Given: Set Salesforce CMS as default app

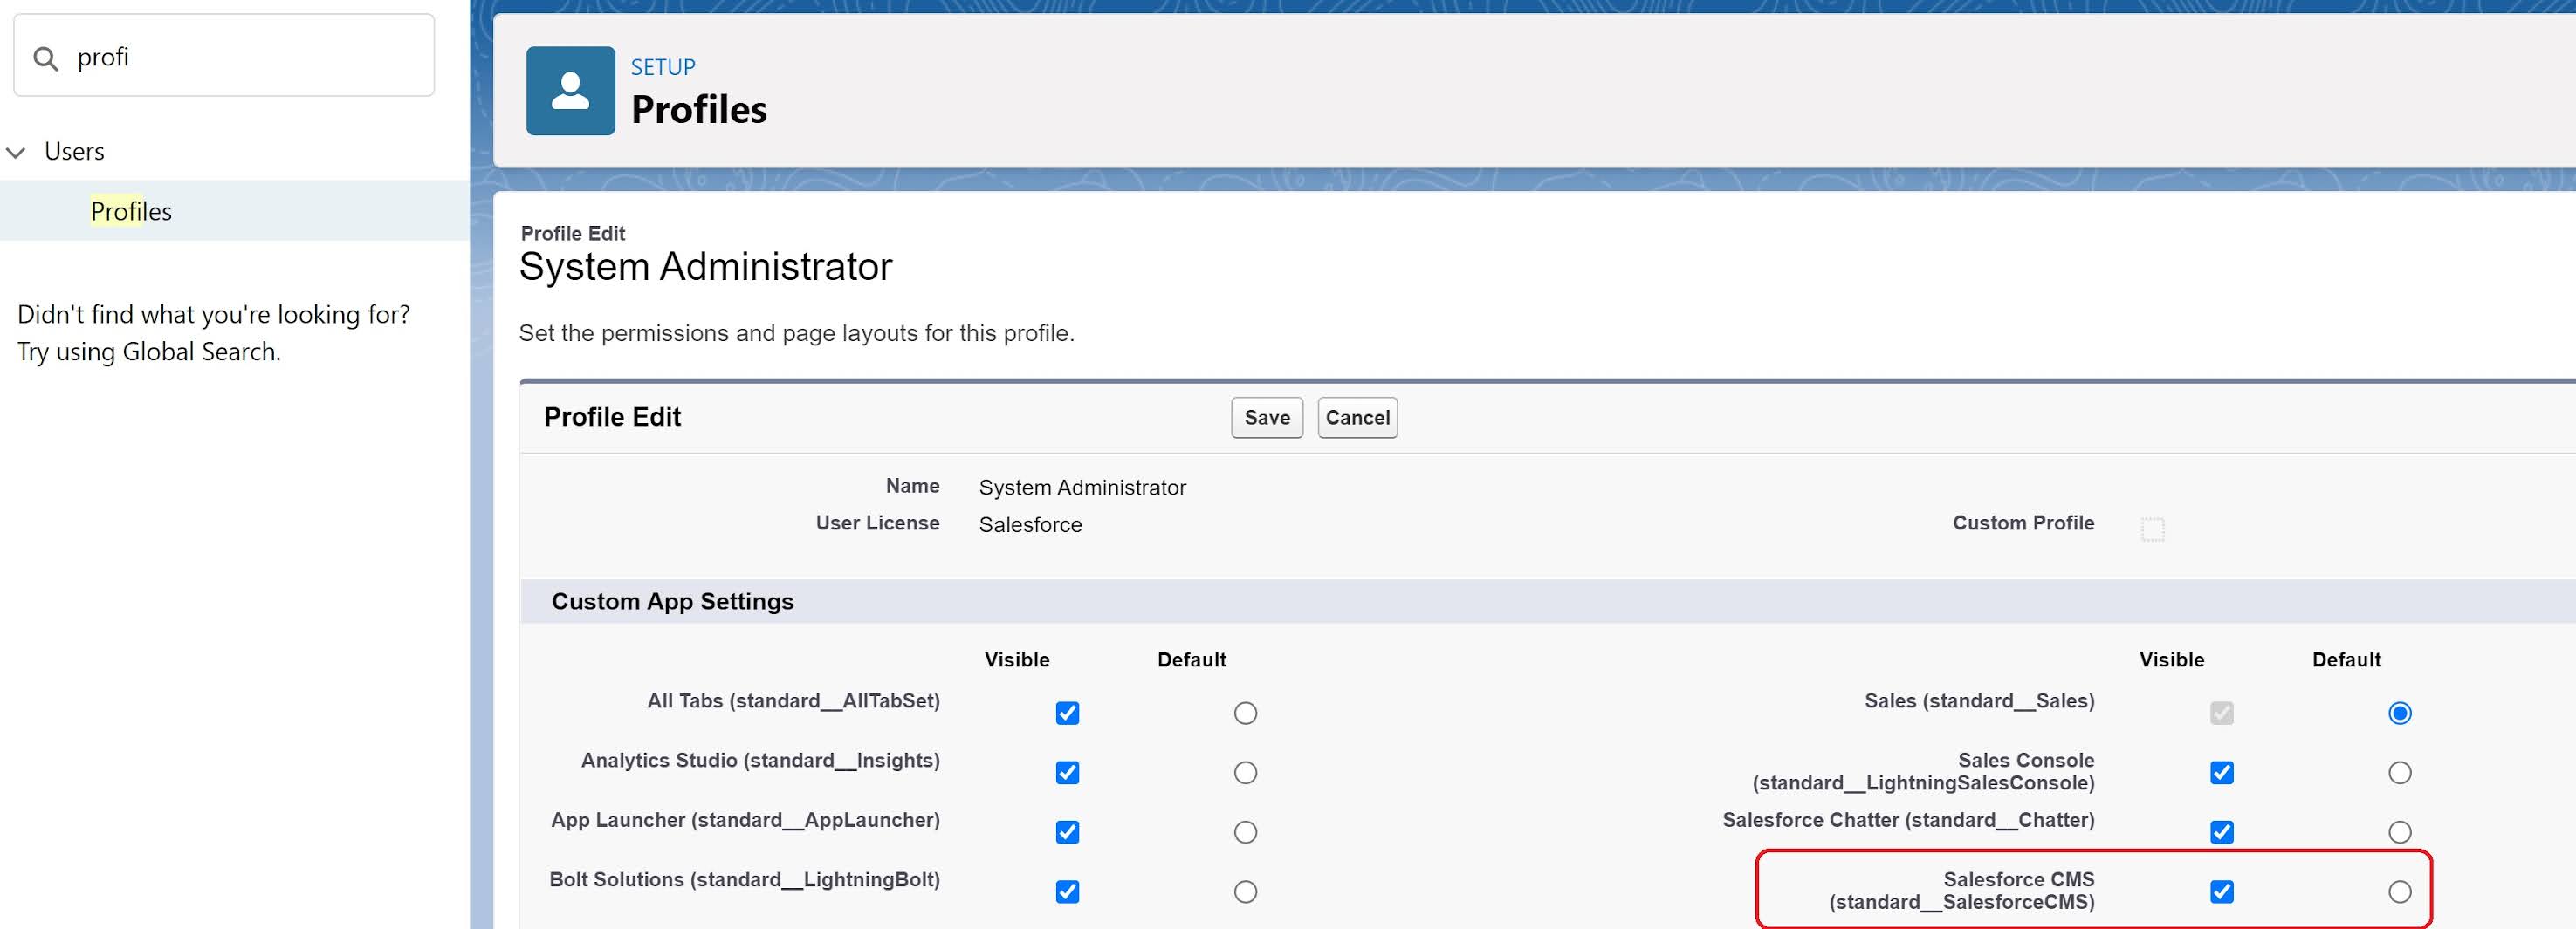Looking at the screenshot, I should tap(2399, 891).
